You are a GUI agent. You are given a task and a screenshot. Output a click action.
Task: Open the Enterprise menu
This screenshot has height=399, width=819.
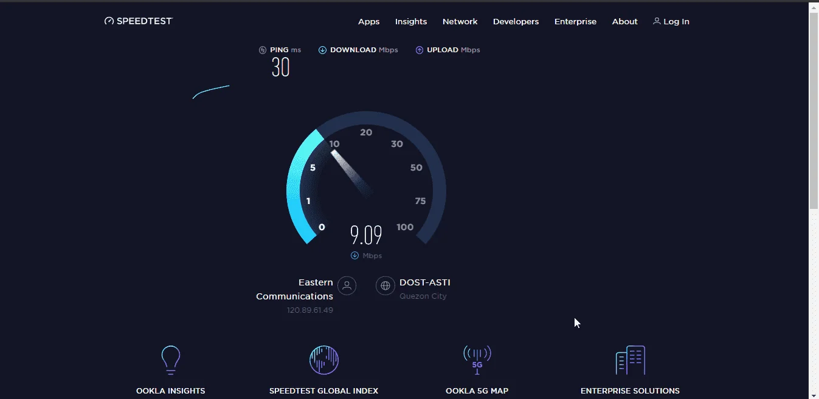575,21
